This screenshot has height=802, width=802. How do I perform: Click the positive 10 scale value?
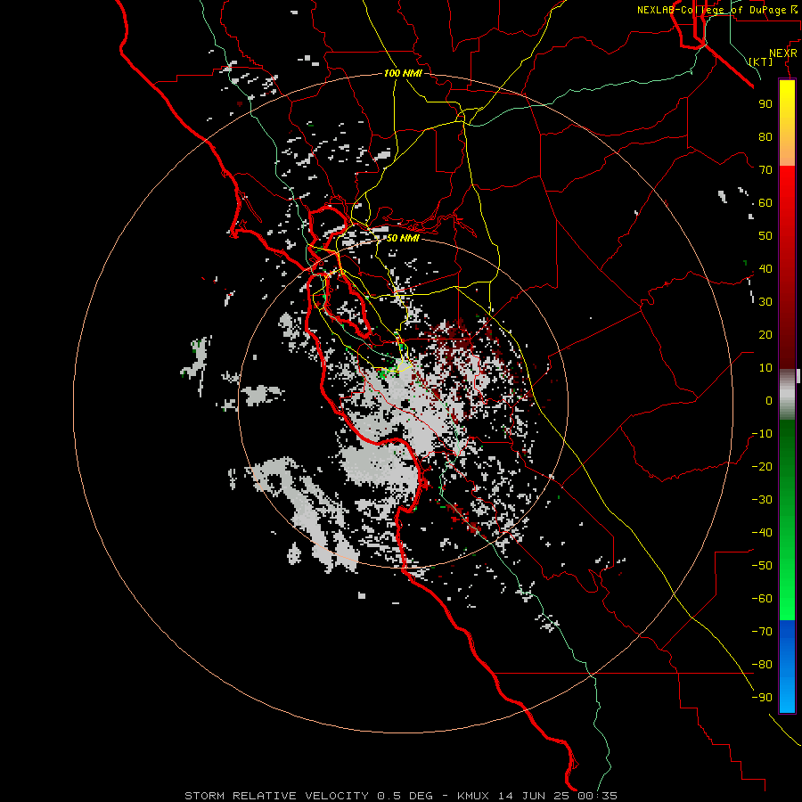coord(765,368)
